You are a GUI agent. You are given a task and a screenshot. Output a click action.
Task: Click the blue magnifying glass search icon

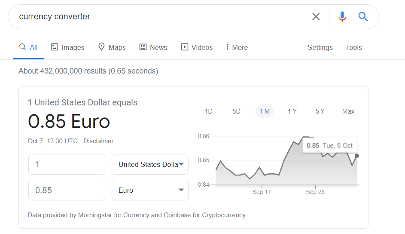coord(363,17)
